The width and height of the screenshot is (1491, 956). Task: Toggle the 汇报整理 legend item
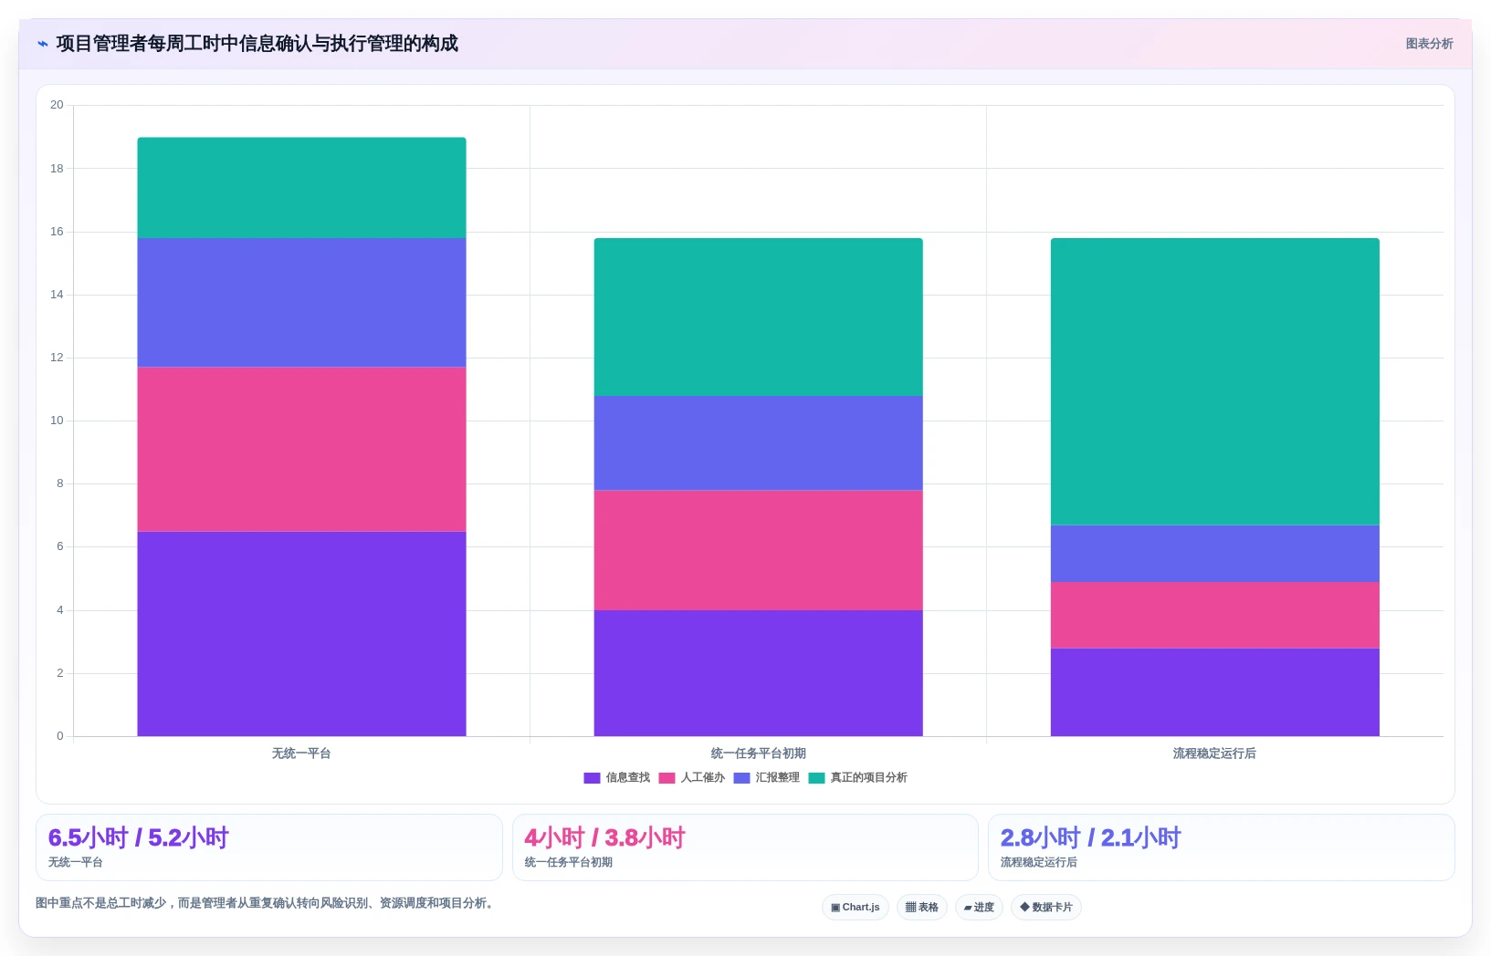point(767,777)
